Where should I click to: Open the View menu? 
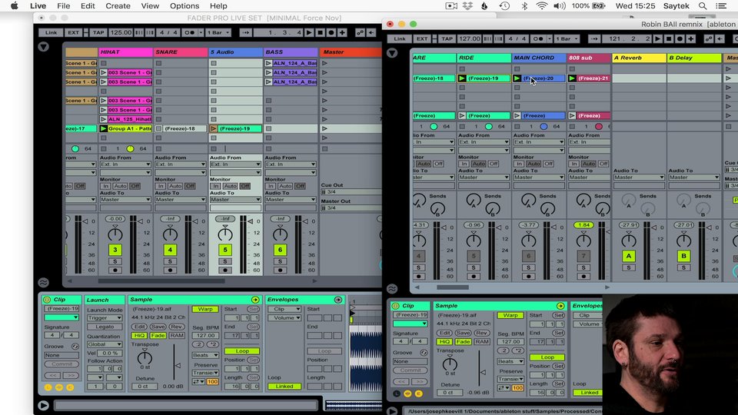[x=150, y=6]
